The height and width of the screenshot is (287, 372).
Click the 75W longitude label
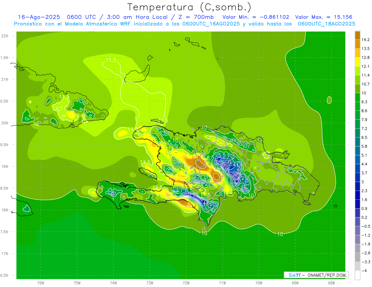click(x=77, y=283)
